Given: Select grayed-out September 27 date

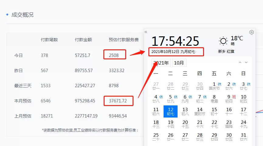Looking at the screenshot, I should point(156,86).
